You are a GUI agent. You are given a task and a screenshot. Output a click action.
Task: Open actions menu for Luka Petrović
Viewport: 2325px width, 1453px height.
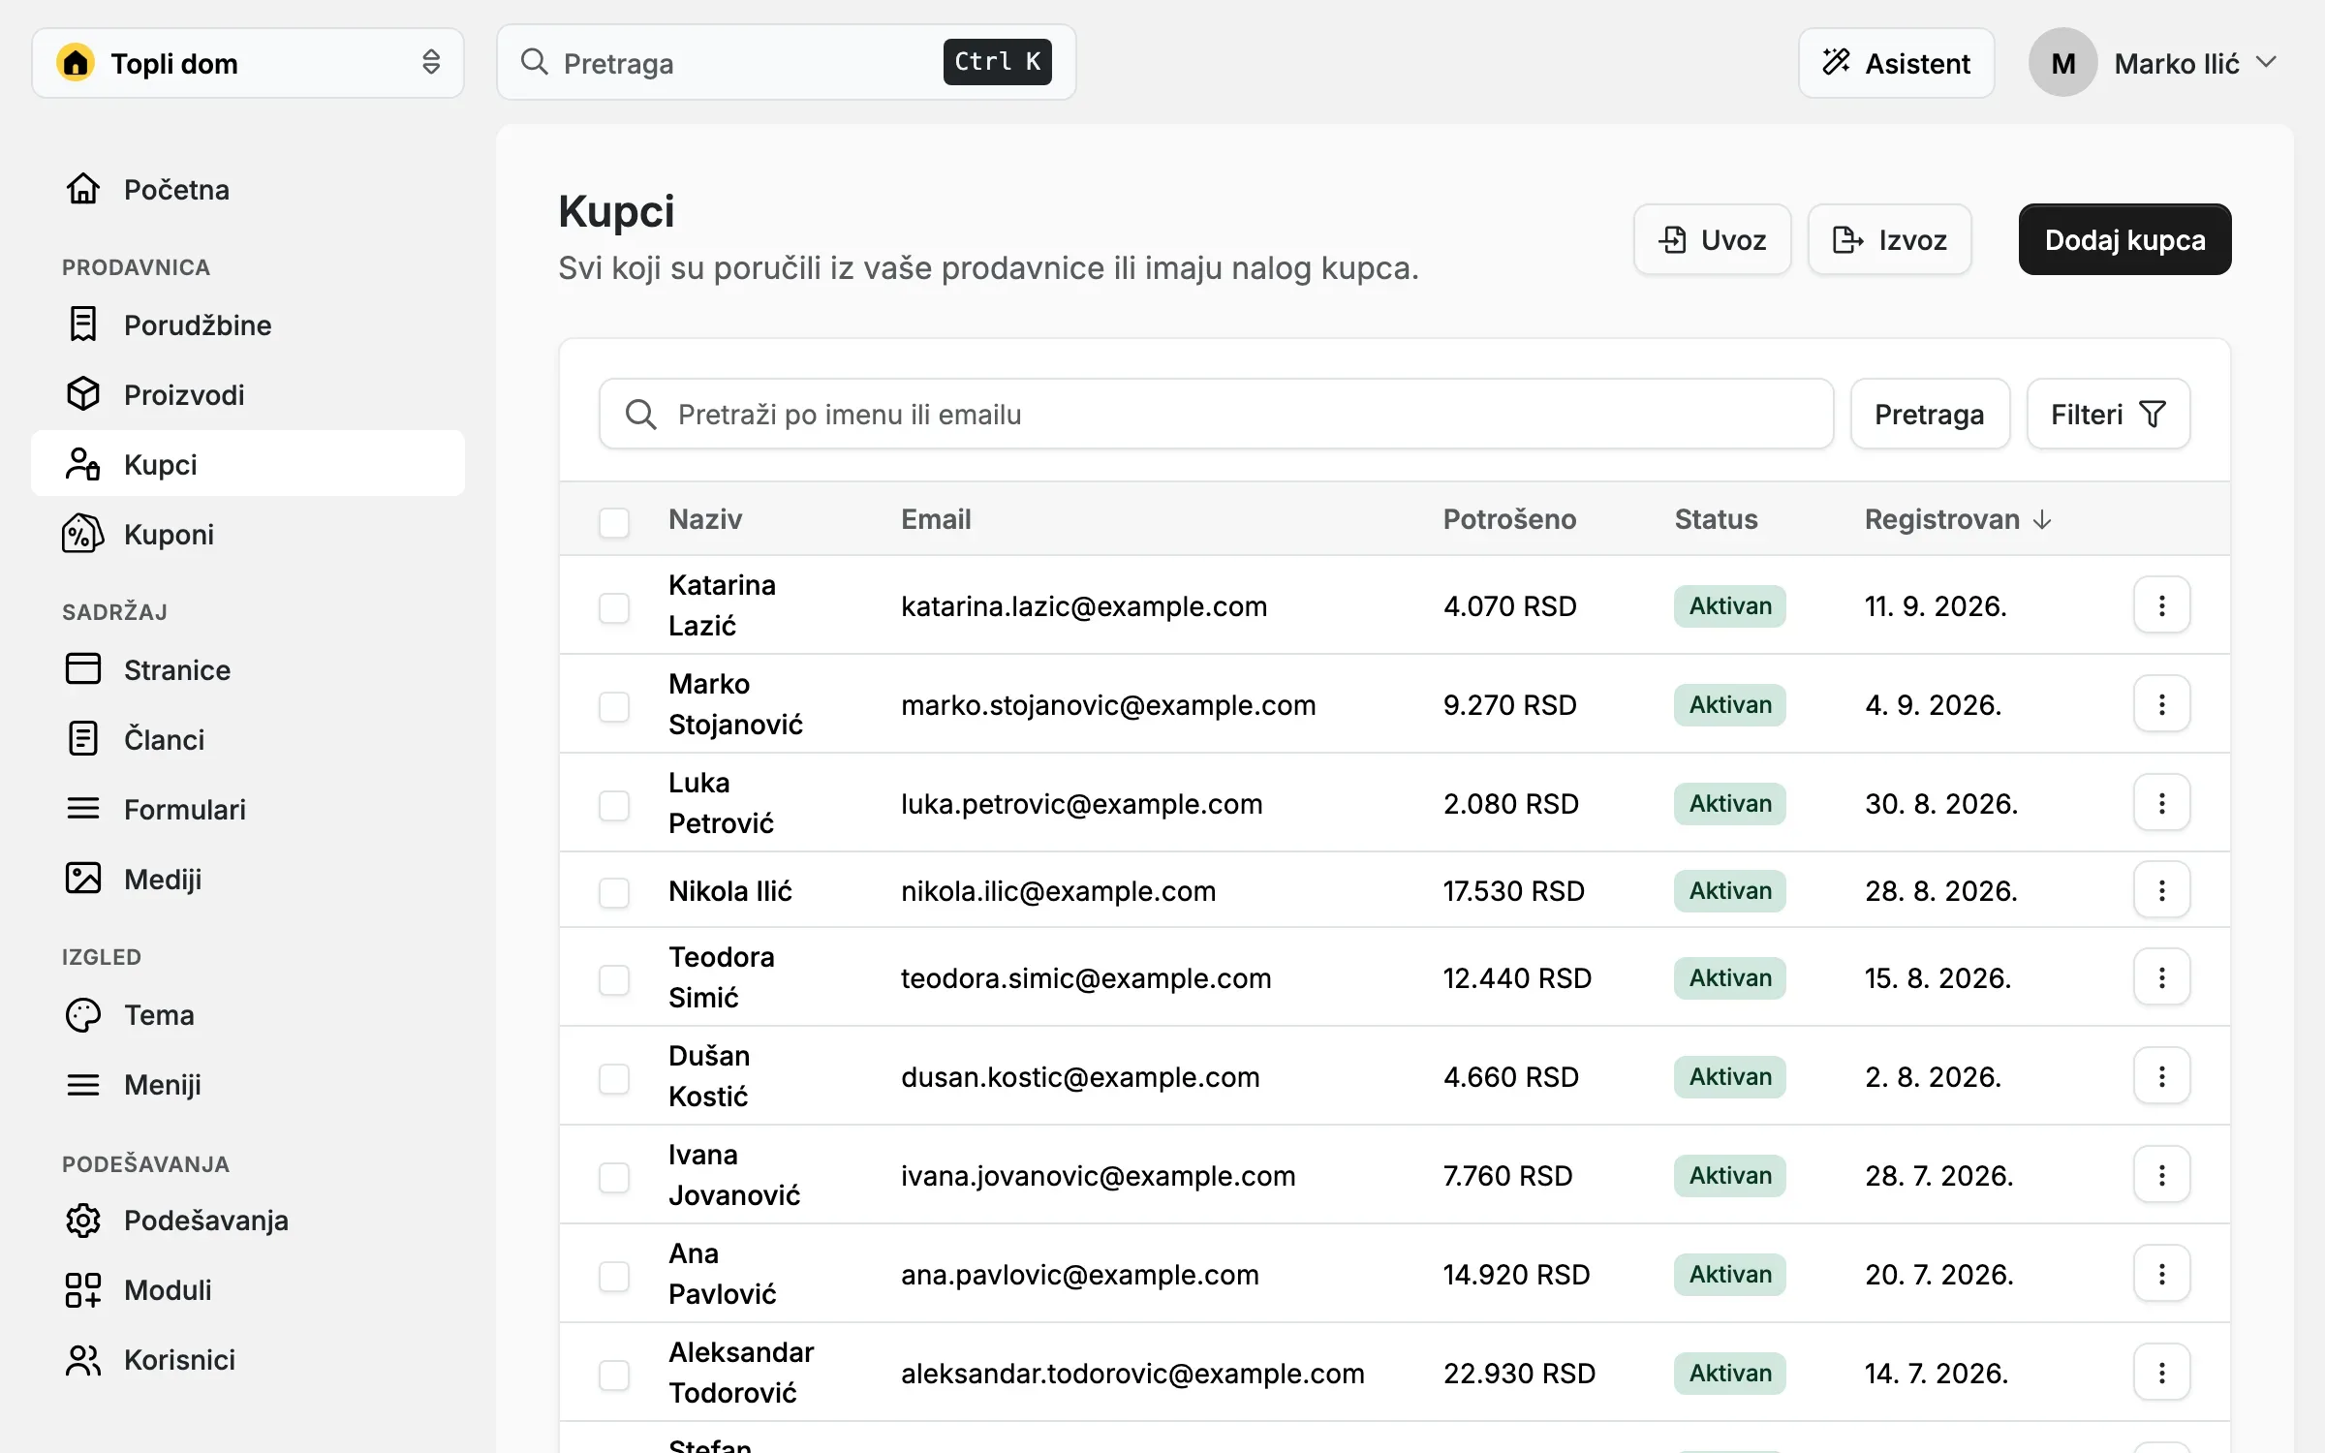2161,803
